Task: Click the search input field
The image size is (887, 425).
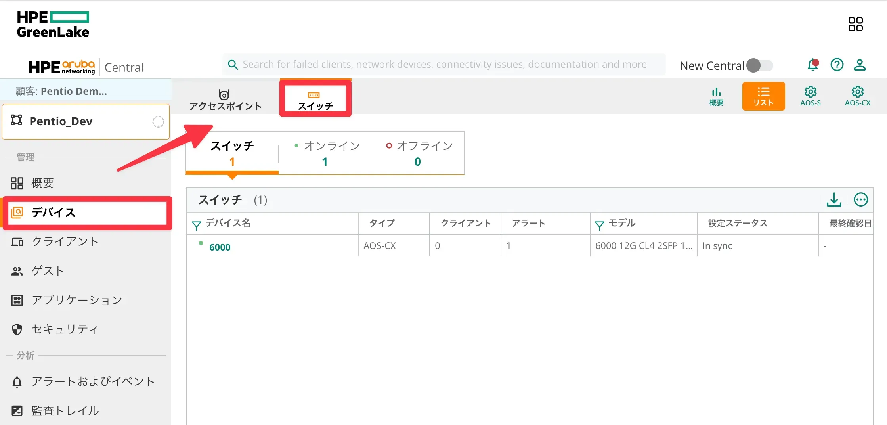Action: click(x=444, y=65)
